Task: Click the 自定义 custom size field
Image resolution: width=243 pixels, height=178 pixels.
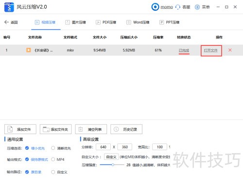Action: point(111,157)
